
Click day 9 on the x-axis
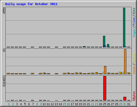coord(41,104)
